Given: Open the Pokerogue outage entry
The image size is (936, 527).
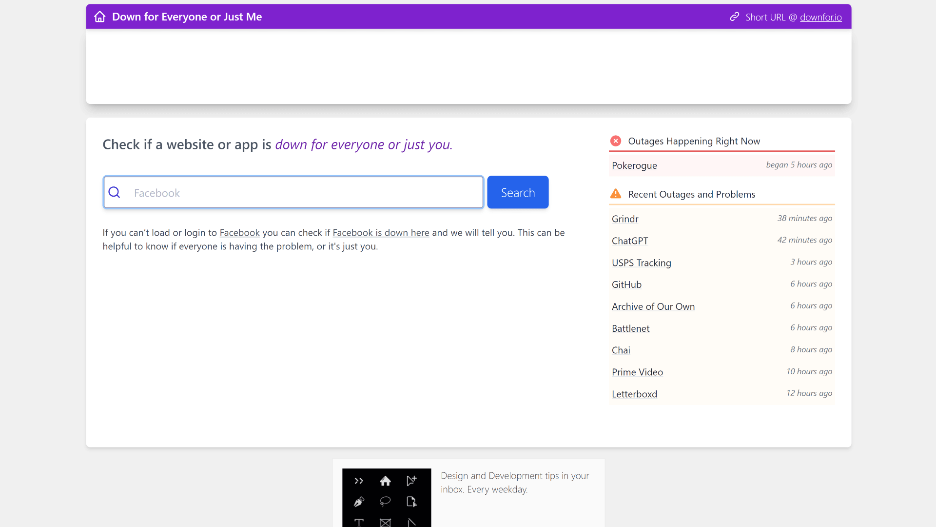Looking at the screenshot, I should coord(634,165).
